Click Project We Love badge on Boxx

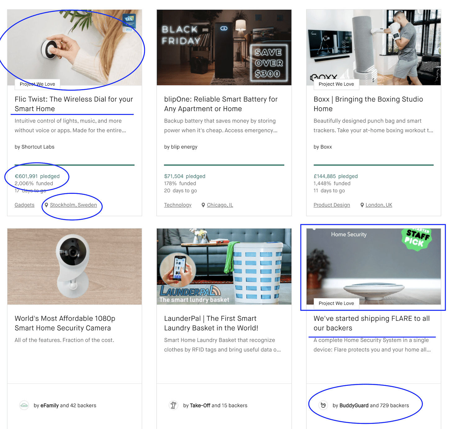(336, 84)
